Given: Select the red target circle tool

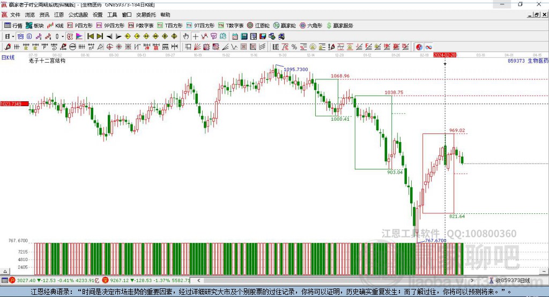Looking at the screenshot, I should (x=109, y=47).
